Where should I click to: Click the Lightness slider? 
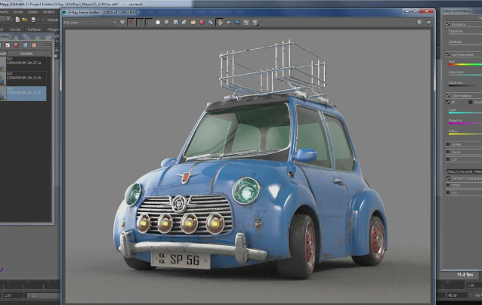(465, 85)
